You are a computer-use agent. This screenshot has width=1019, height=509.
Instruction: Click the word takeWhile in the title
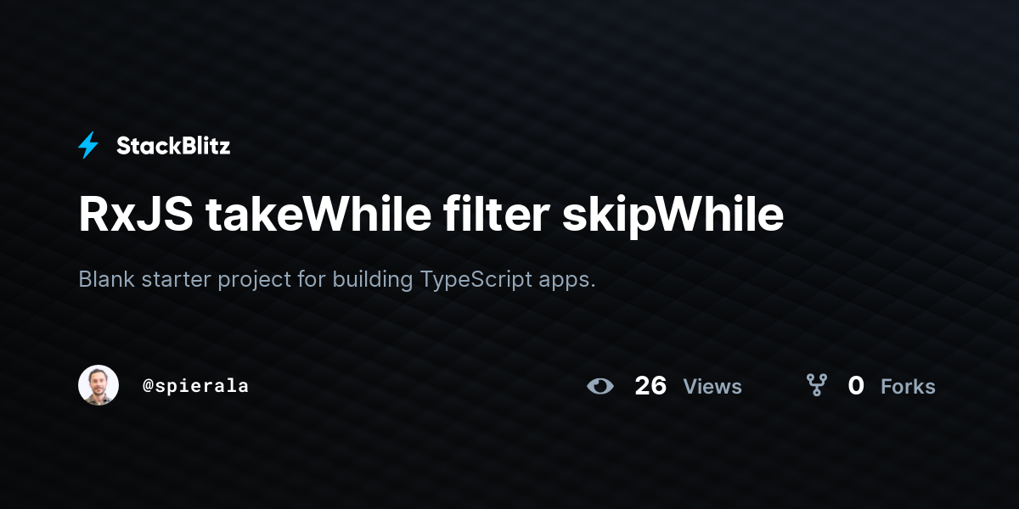tap(318, 215)
